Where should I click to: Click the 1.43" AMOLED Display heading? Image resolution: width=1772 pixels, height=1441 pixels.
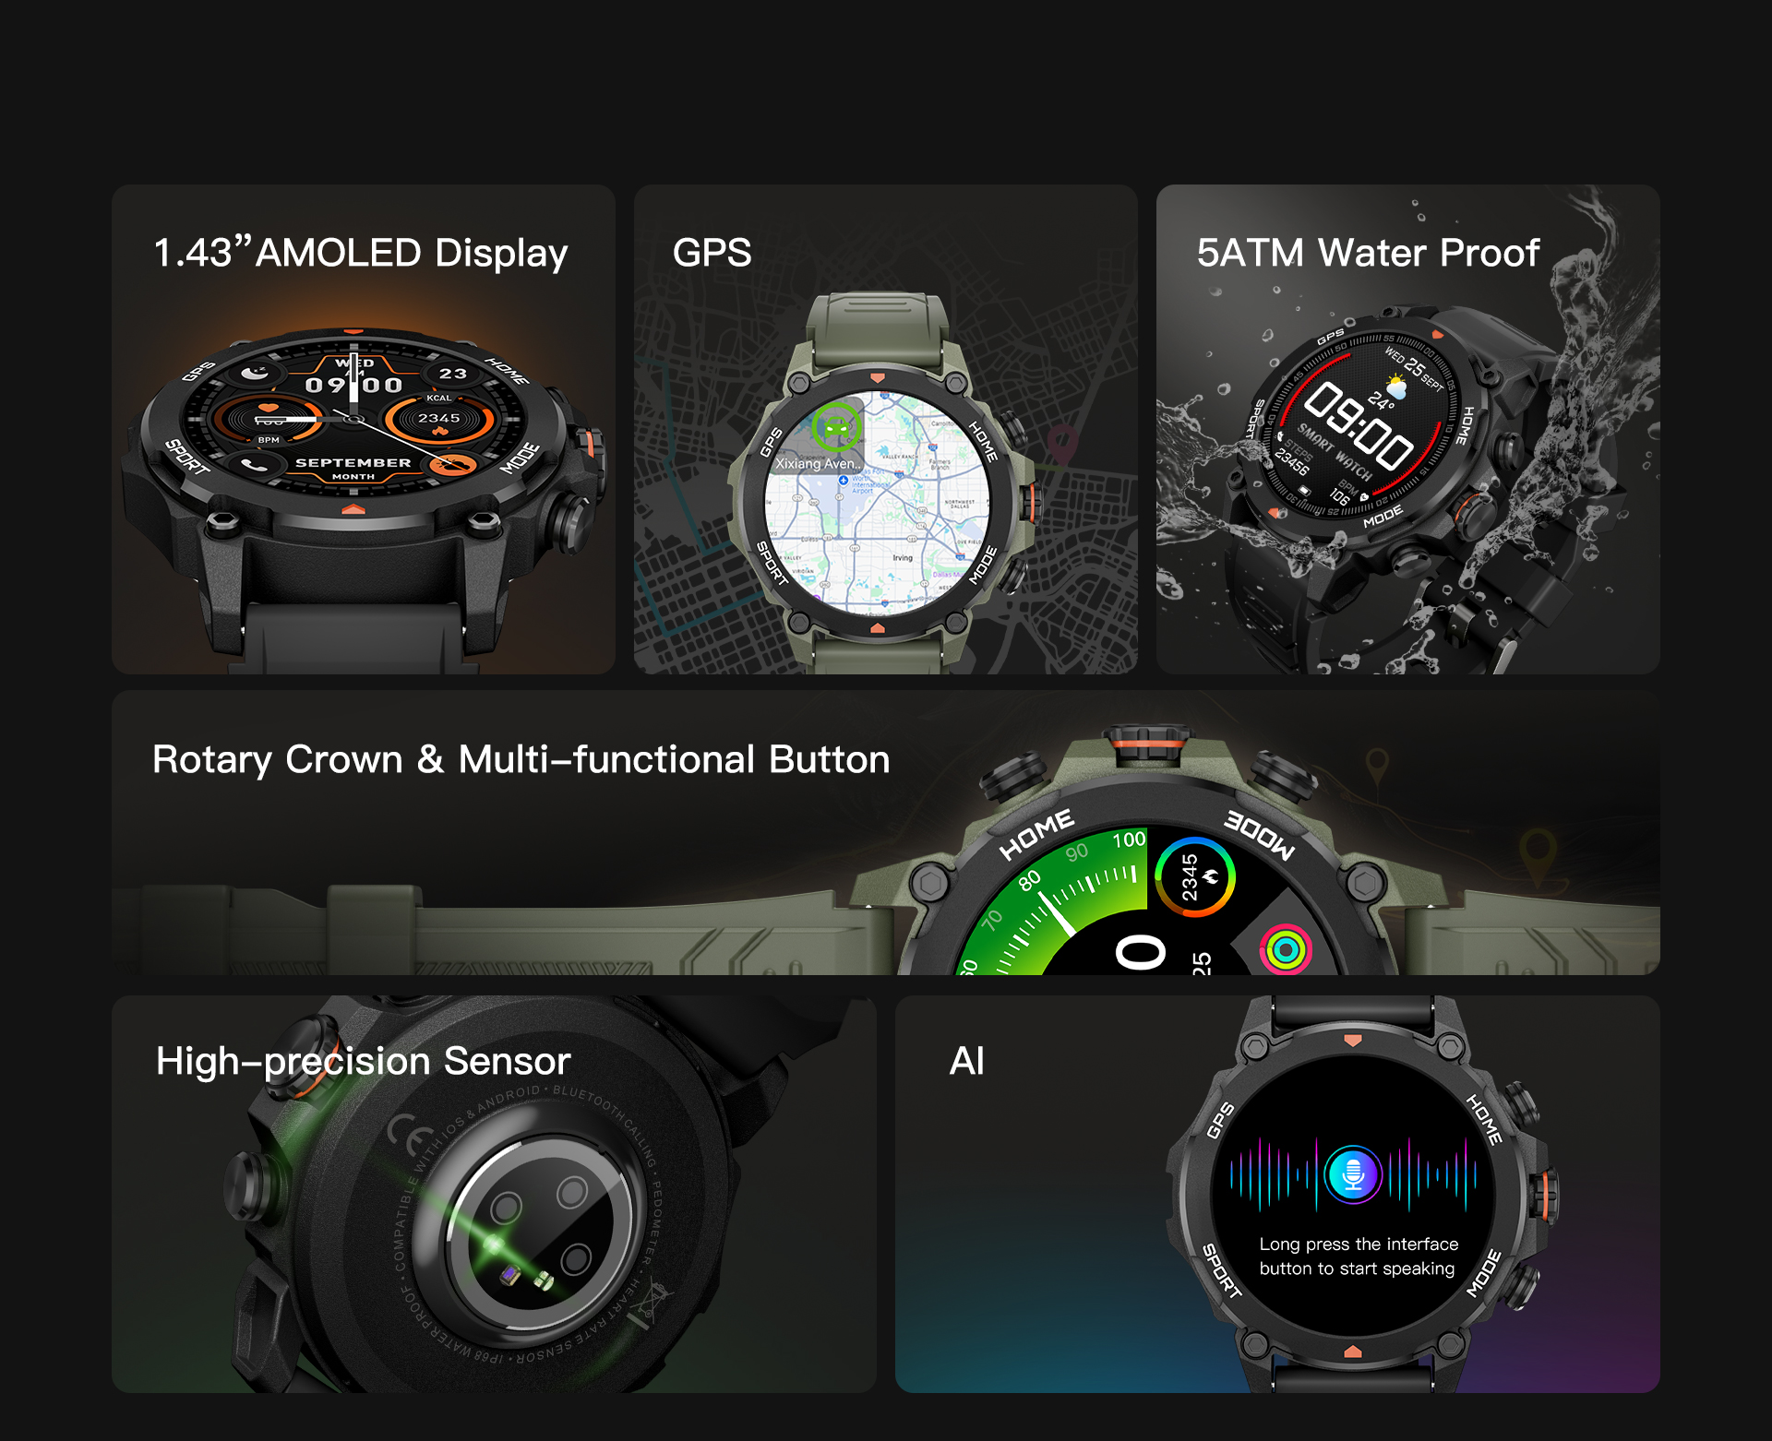[x=360, y=253]
